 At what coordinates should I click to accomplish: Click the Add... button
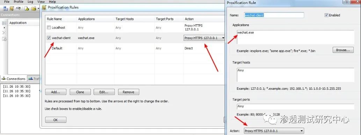click(x=56, y=92)
